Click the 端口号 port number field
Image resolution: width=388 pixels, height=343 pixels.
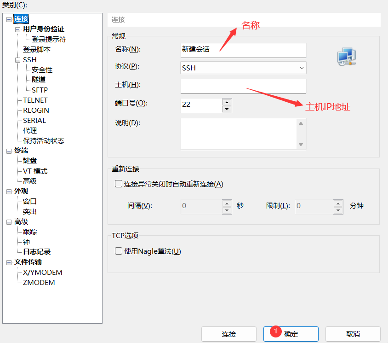pyautogui.click(x=201, y=105)
